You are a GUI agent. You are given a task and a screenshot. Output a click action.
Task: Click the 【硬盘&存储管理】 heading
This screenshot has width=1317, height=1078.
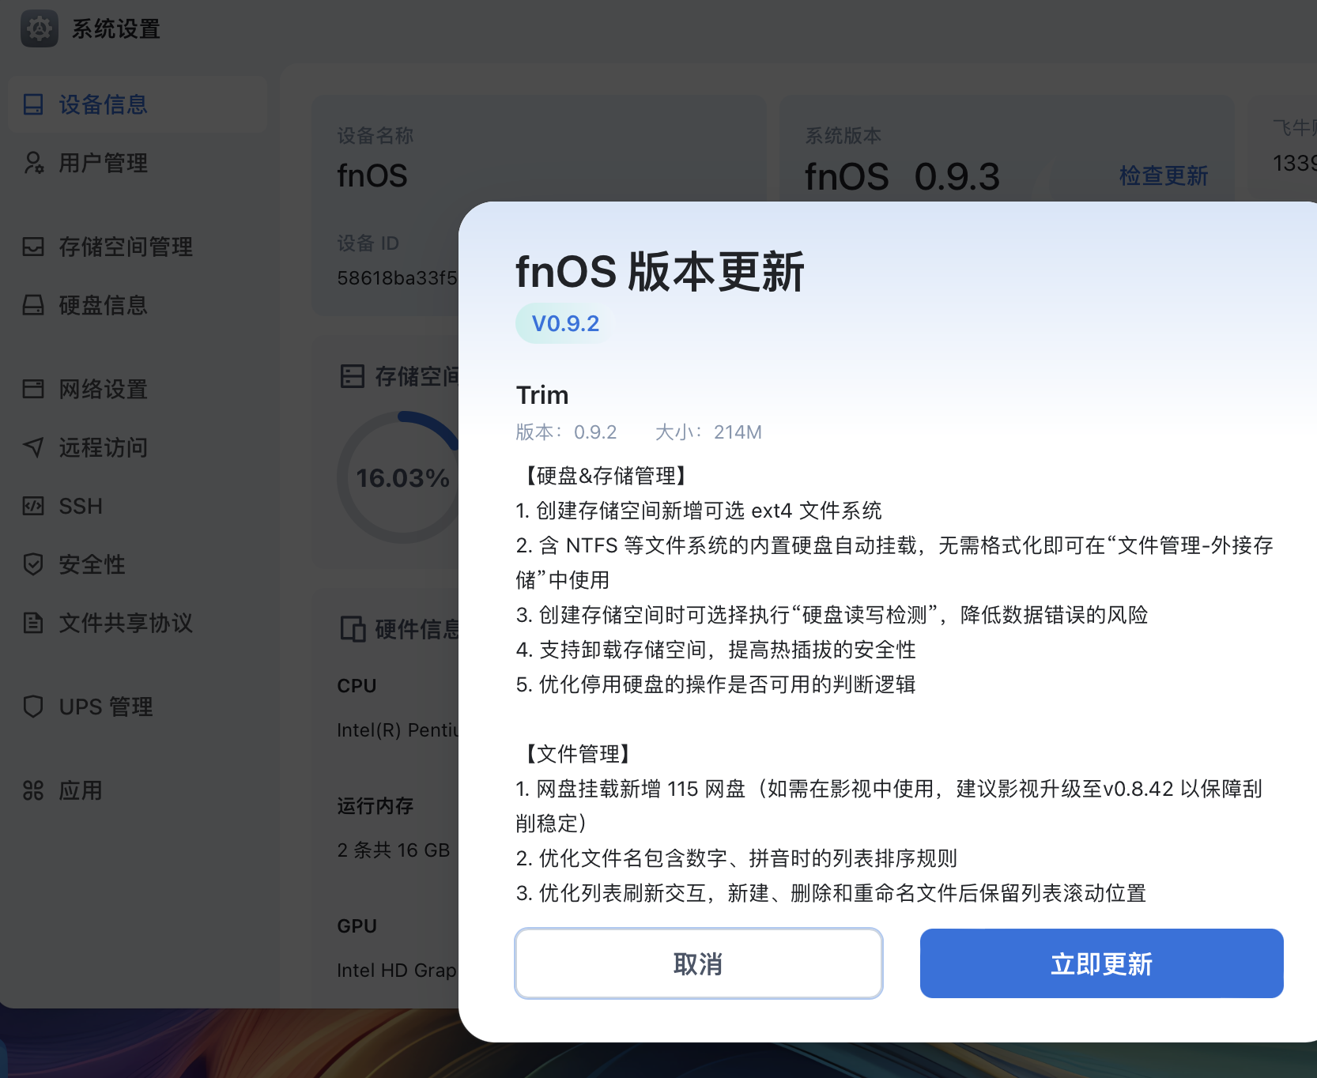[606, 476]
